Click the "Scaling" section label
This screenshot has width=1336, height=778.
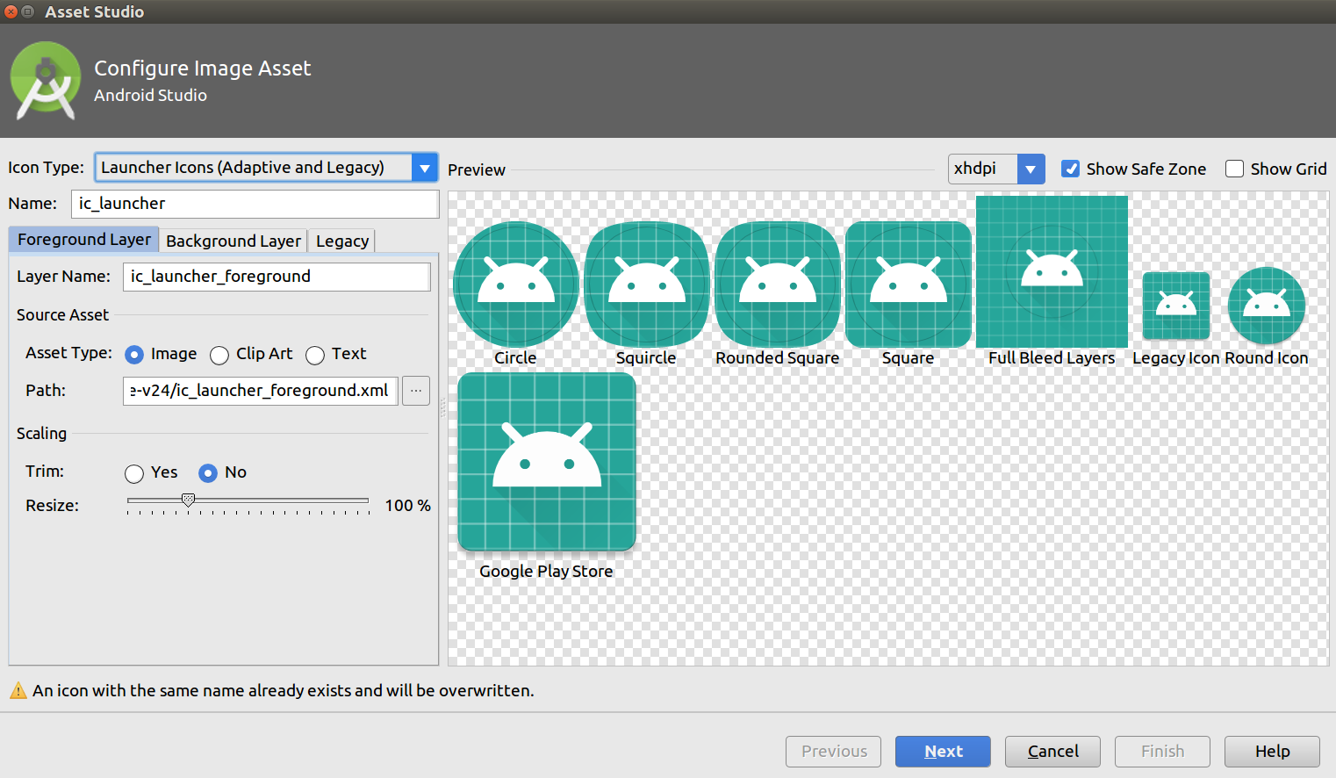click(41, 433)
